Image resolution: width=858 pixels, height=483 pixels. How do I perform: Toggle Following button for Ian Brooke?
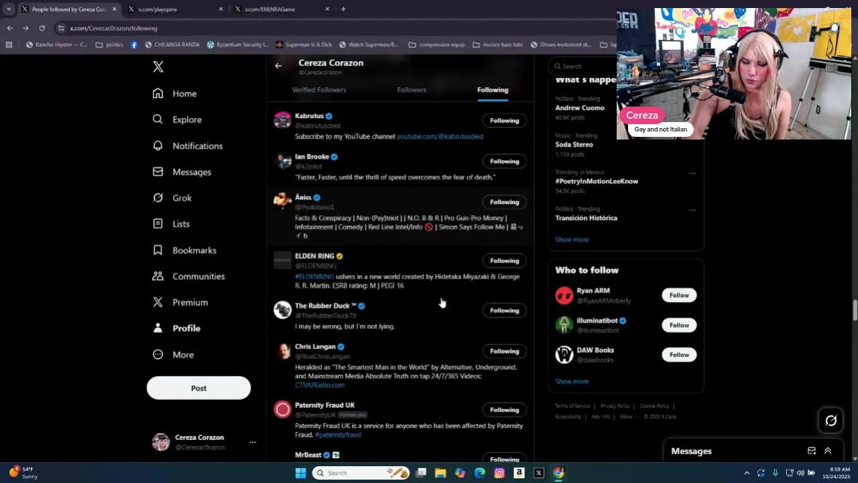click(504, 161)
